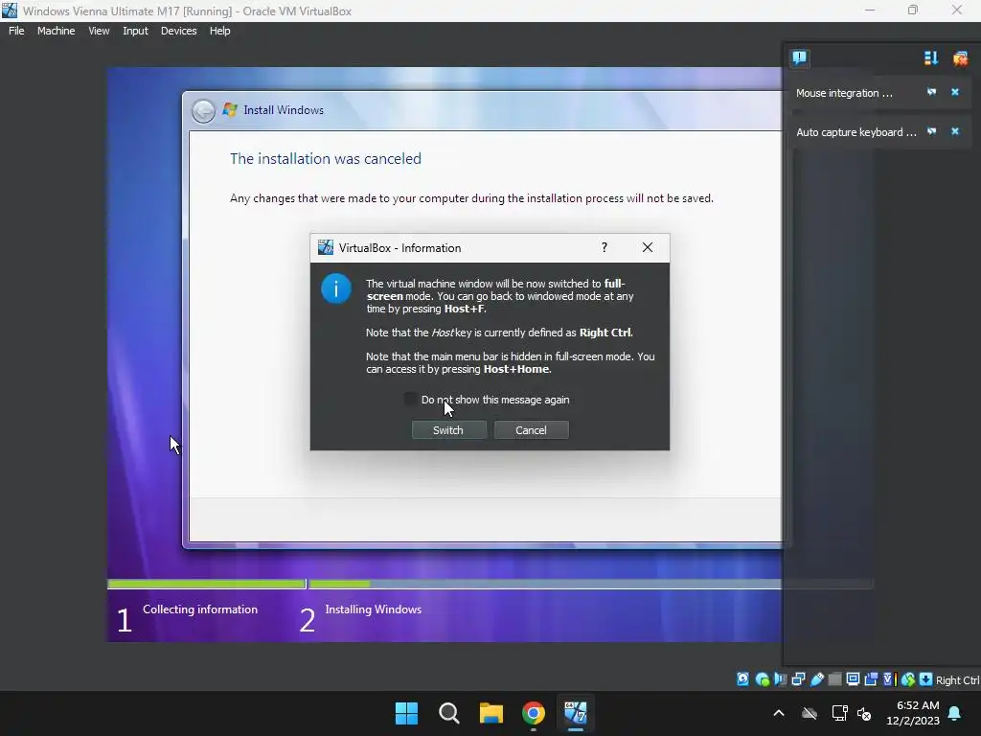The image size is (981, 736).
Task: Expand the Mouse integration notification text
Action: tap(844, 93)
